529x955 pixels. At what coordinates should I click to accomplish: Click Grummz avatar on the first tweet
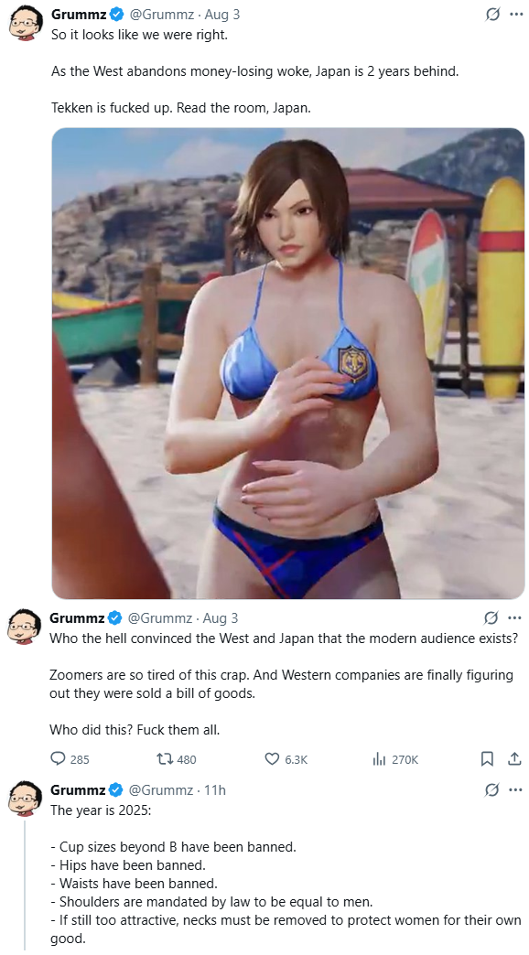click(x=26, y=23)
